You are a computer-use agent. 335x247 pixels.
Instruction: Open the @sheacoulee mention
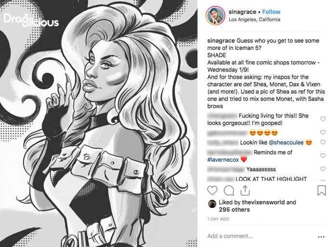tap(286, 142)
